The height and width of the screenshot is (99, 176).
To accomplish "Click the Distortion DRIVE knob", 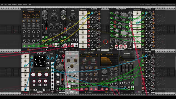I will [84, 61].
